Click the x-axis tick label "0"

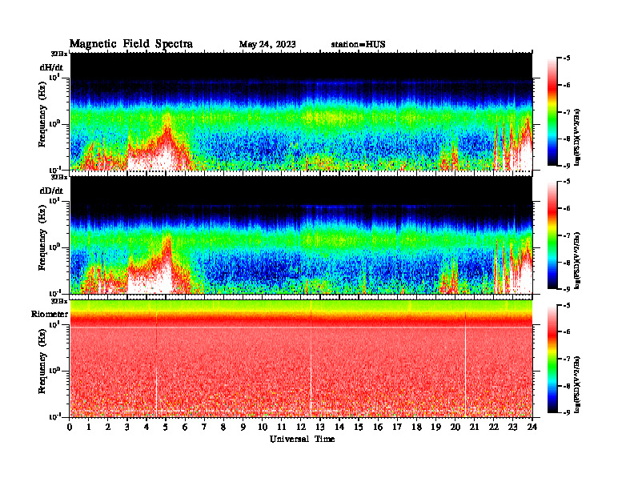click(x=70, y=427)
